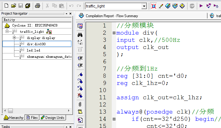The image size is (221, 128).
Task: Click the Increase Indent icon
Action: tap(80, 58)
